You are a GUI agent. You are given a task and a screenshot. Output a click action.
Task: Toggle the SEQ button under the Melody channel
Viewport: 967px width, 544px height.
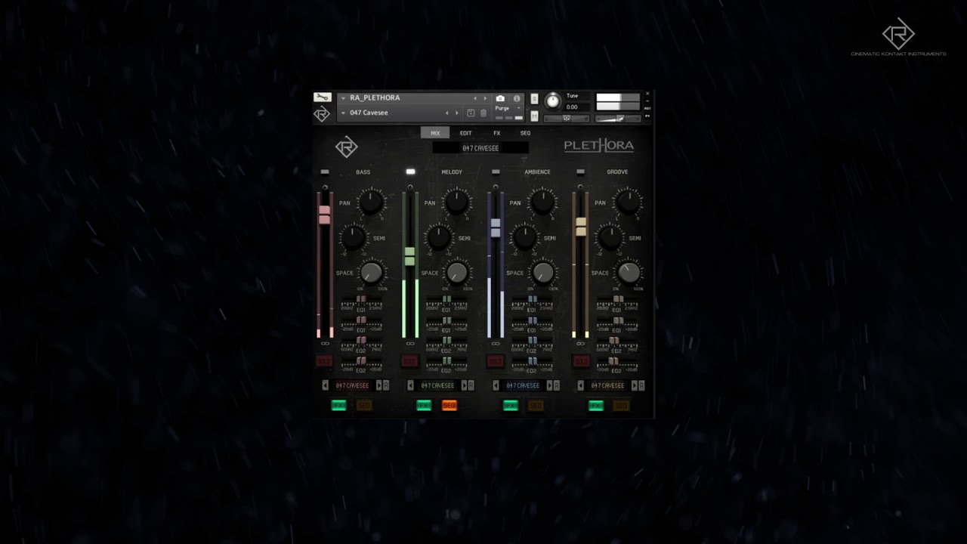pyautogui.click(x=450, y=405)
